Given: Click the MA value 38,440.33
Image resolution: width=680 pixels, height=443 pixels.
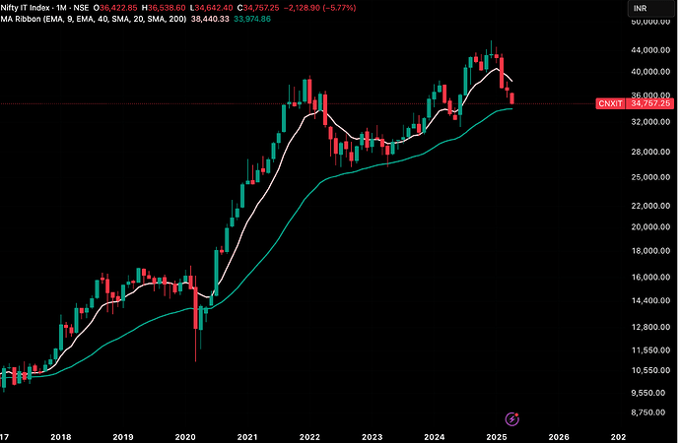Looking at the screenshot, I should [x=210, y=19].
